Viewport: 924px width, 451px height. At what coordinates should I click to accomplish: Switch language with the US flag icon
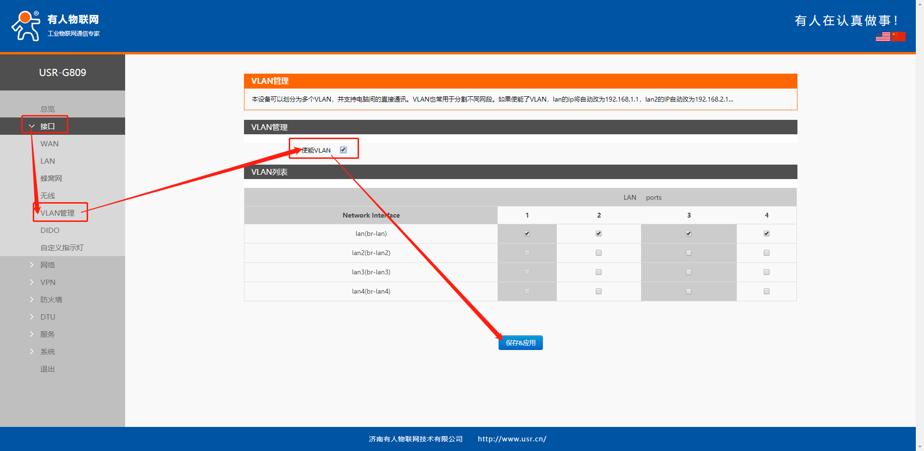coord(883,37)
